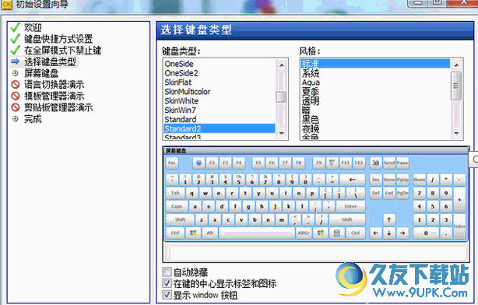Click keyboard type list scroll up arrow
The image size is (478, 305).
coord(281,65)
